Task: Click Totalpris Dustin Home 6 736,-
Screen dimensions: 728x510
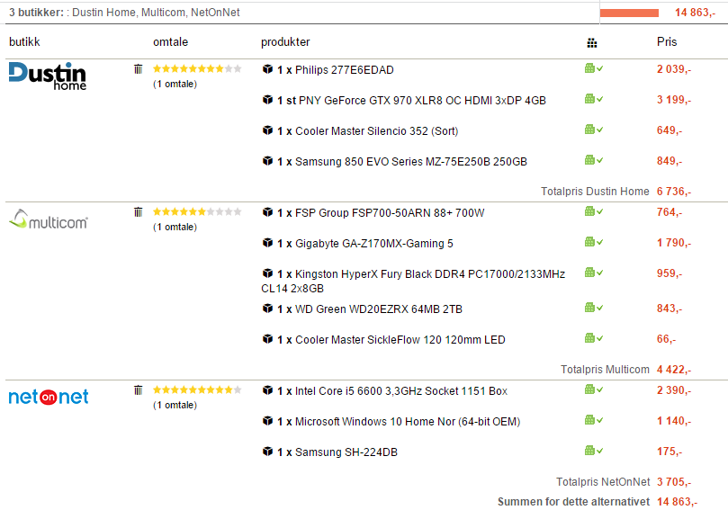Action: pyautogui.click(x=674, y=192)
